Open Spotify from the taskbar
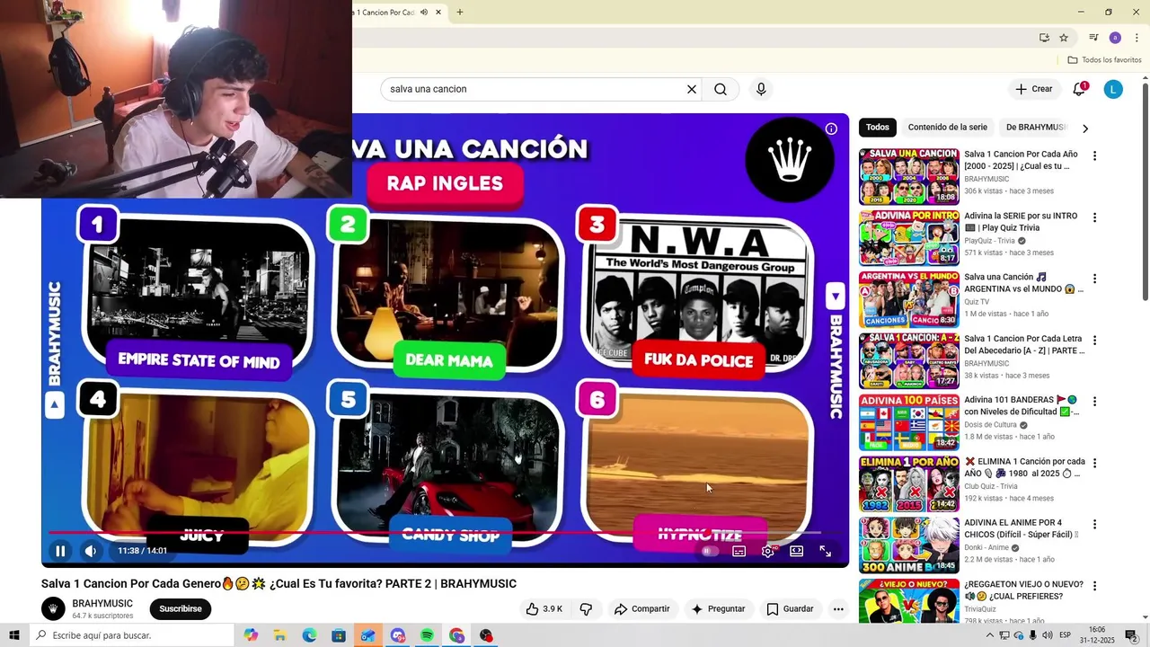The image size is (1150, 647). pyautogui.click(x=427, y=635)
